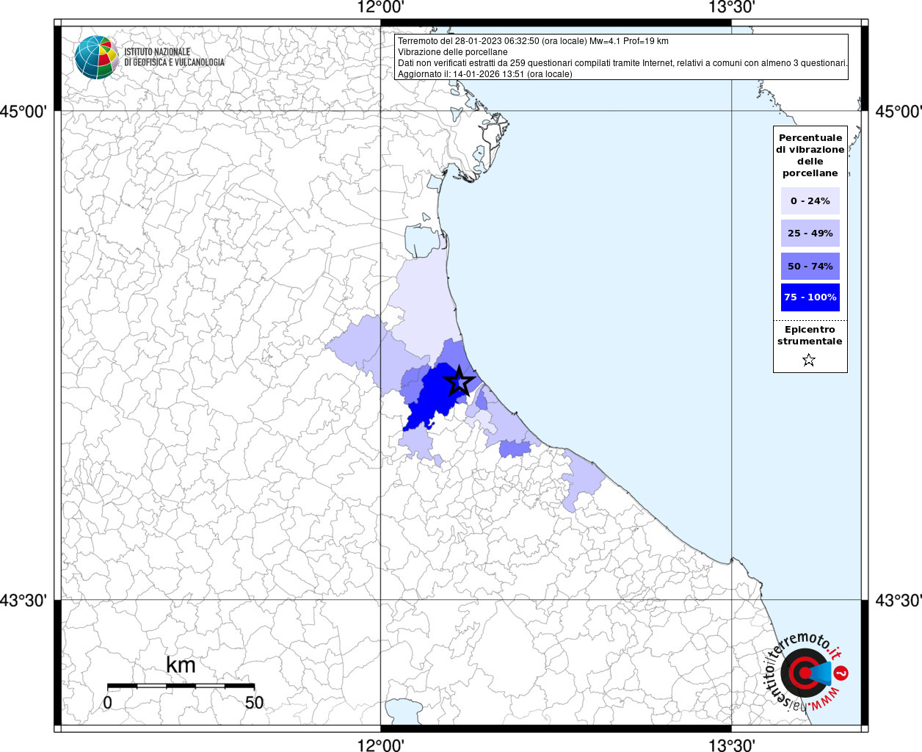
Task: Click the black-and-white km scale bar
Action: pyautogui.click(x=181, y=686)
